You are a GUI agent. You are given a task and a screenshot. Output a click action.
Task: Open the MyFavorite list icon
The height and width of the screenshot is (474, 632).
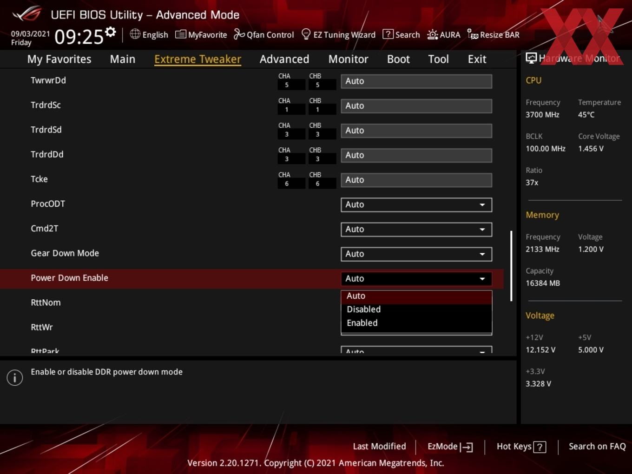click(x=180, y=34)
